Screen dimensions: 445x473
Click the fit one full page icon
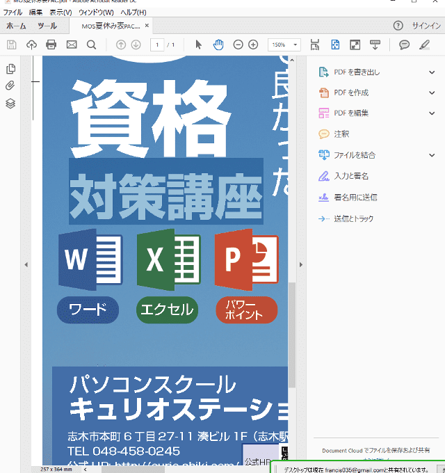pos(335,45)
